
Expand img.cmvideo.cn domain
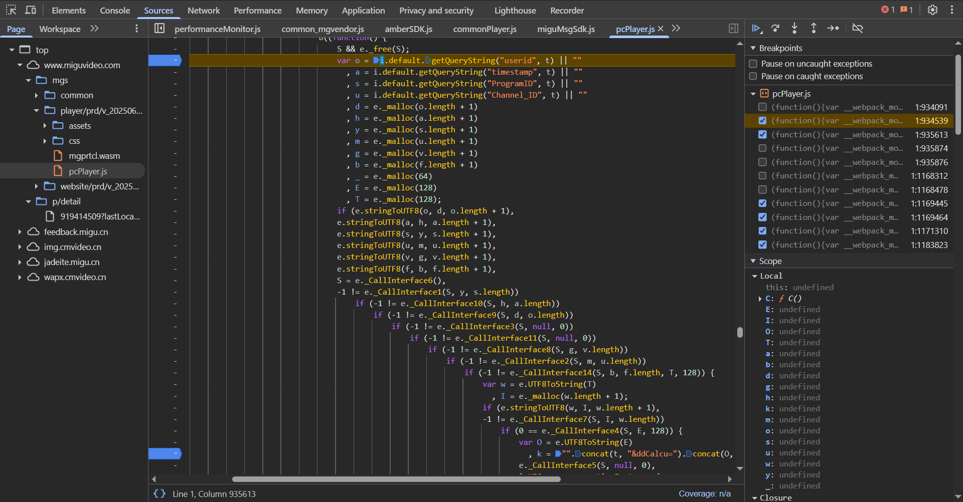pyautogui.click(x=20, y=247)
